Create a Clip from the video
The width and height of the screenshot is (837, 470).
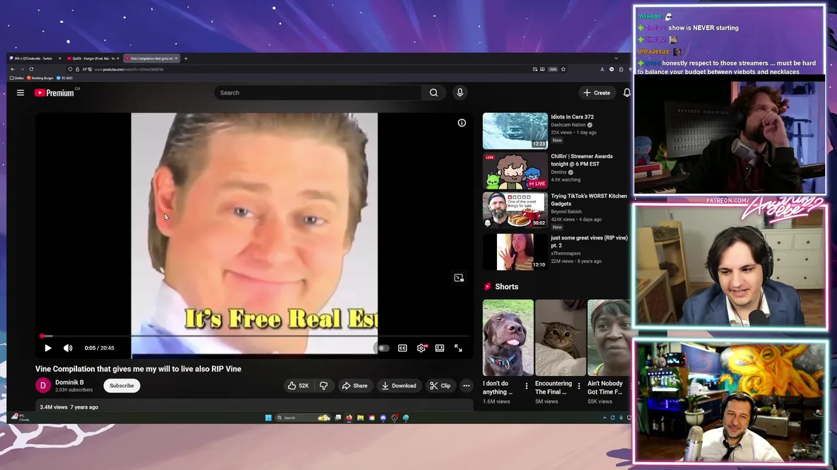(x=440, y=386)
